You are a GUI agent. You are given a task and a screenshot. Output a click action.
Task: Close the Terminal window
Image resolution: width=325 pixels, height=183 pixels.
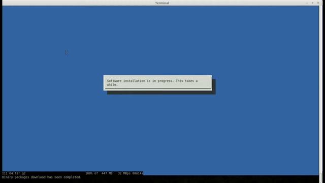[x=318, y=3]
